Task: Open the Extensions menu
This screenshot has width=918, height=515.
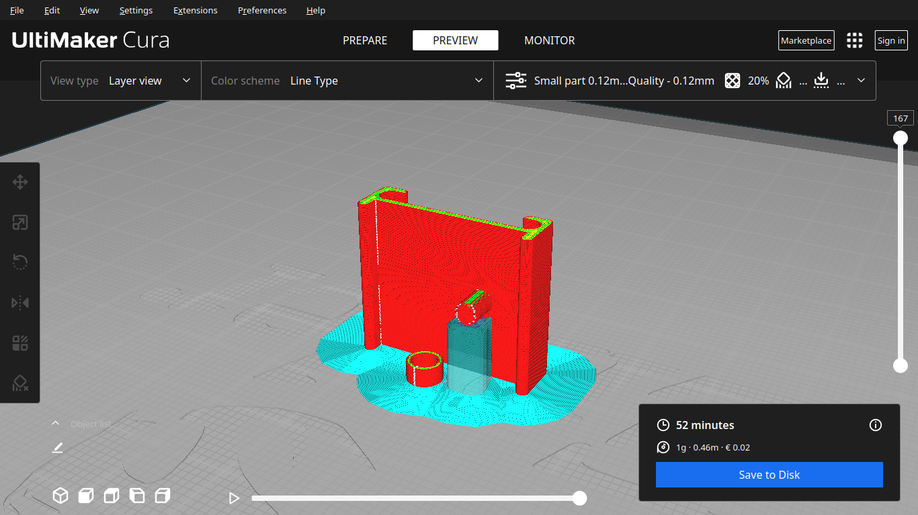Action: [x=195, y=10]
